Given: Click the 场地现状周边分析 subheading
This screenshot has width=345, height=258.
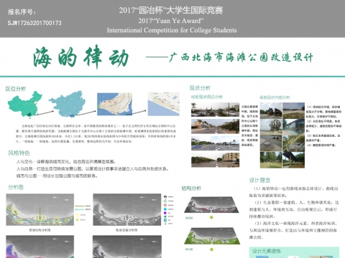Looking at the screenshot, I should (x=207, y=97).
